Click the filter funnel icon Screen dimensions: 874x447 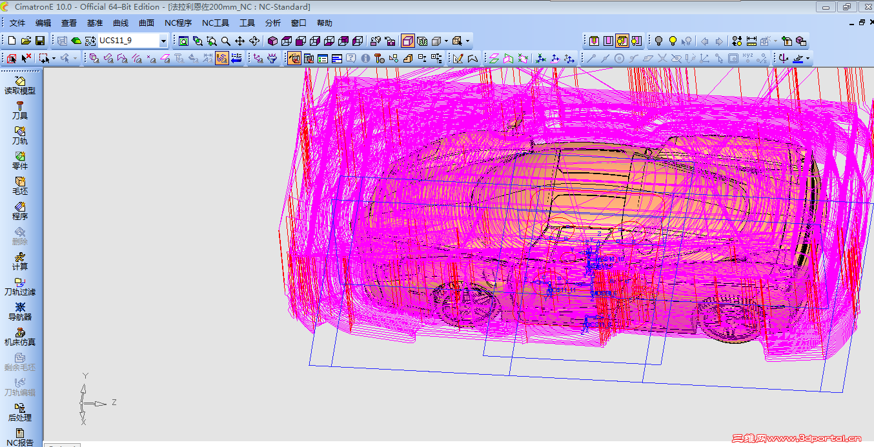(272, 58)
